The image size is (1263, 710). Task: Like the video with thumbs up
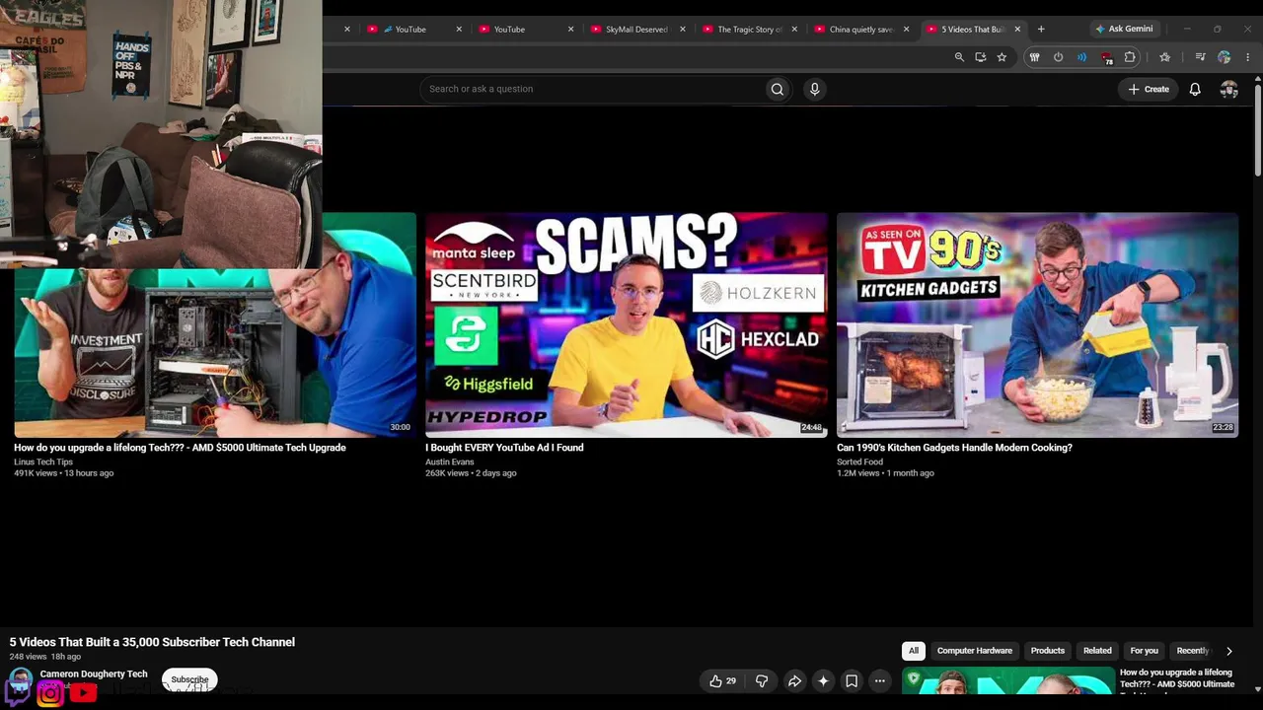pyautogui.click(x=723, y=680)
